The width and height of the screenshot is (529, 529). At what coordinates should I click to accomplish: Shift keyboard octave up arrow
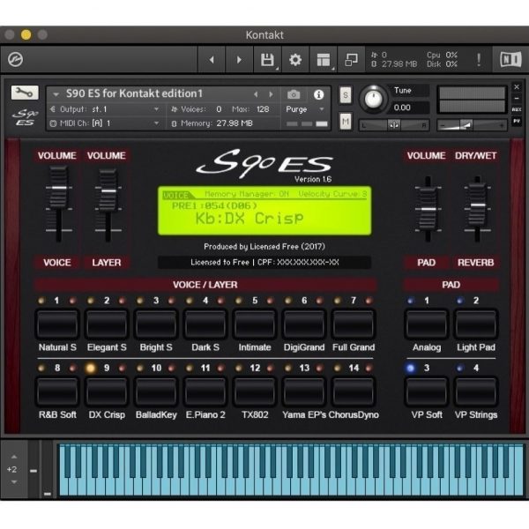pos(14,457)
